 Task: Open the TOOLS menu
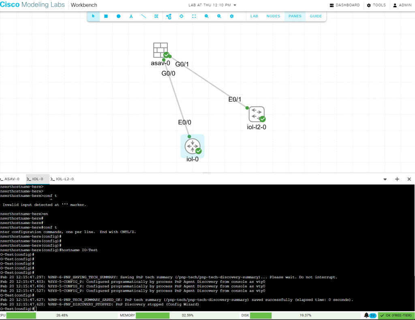[376, 5]
